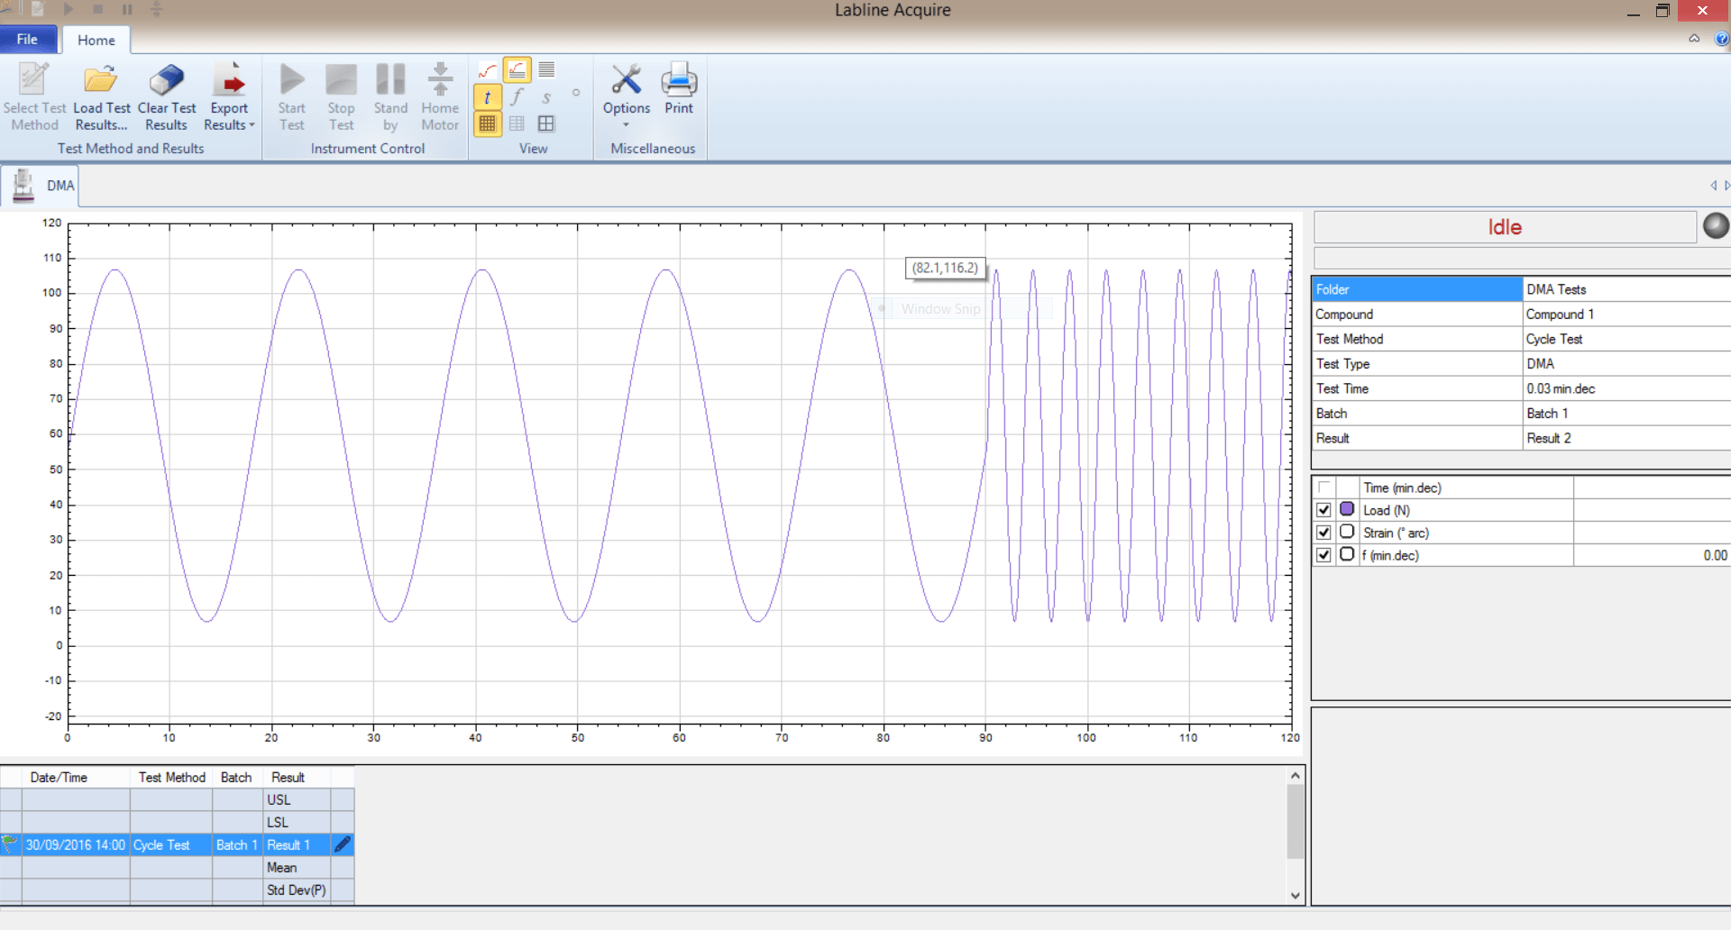Open the Options dropdown arrow
The width and height of the screenshot is (1731, 930).
click(x=626, y=124)
